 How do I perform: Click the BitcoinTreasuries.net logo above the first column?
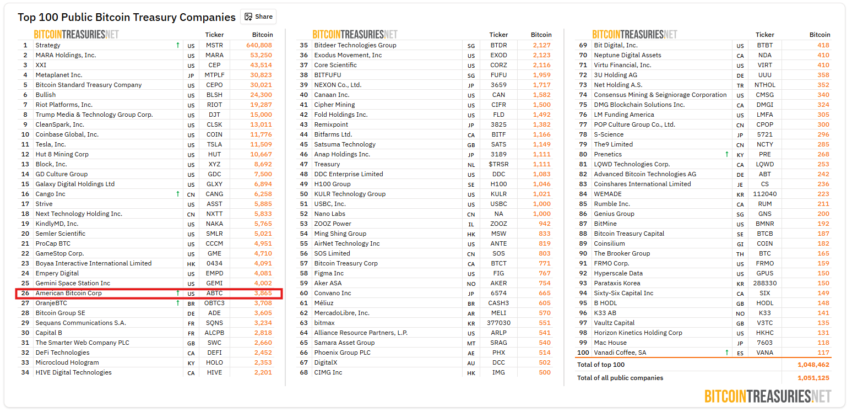[x=76, y=34]
